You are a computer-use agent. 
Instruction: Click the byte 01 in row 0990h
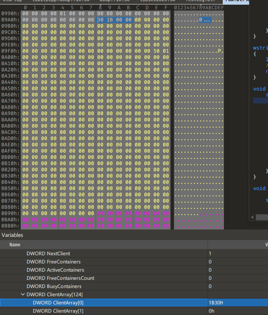(x=63, y=13)
